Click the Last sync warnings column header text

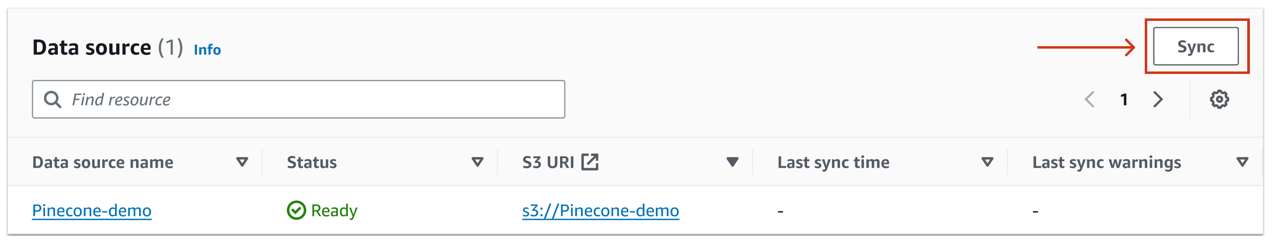click(1106, 163)
